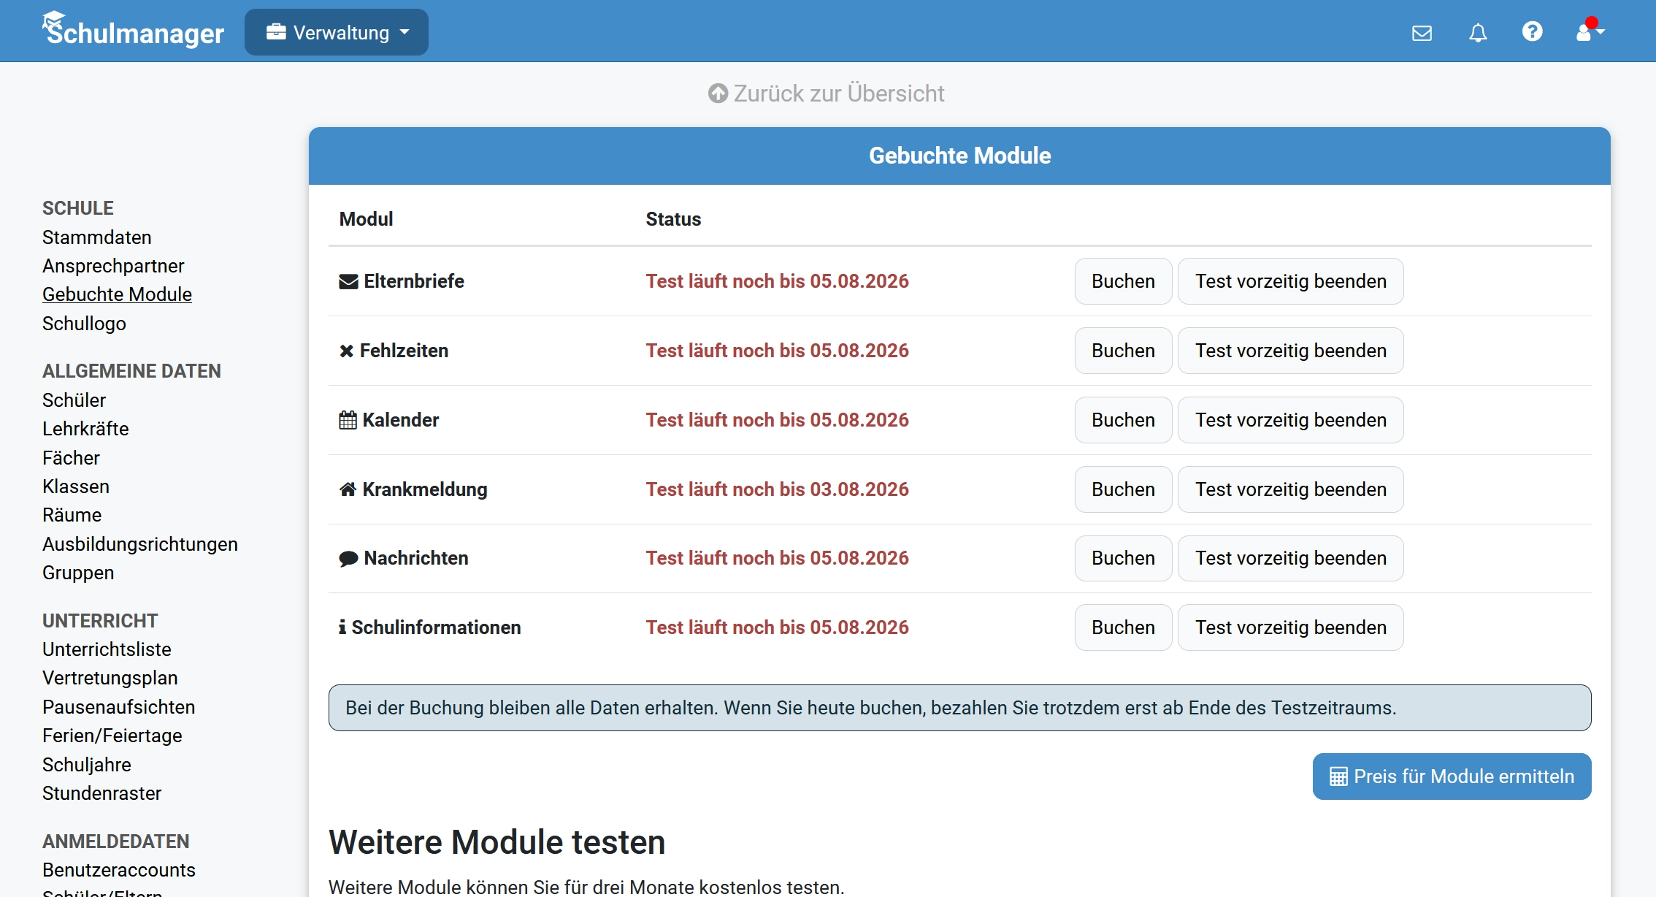
Task: Open Pausenaufsichten in the sidebar
Action: [x=119, y=707]
